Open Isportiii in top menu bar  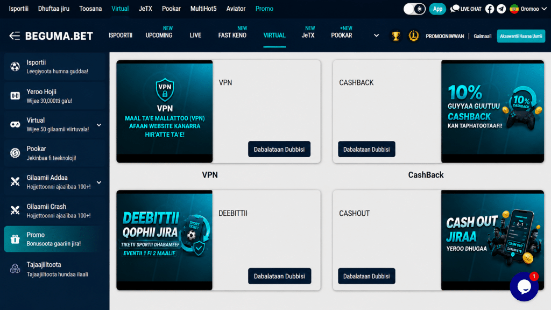tap(19, 9)
